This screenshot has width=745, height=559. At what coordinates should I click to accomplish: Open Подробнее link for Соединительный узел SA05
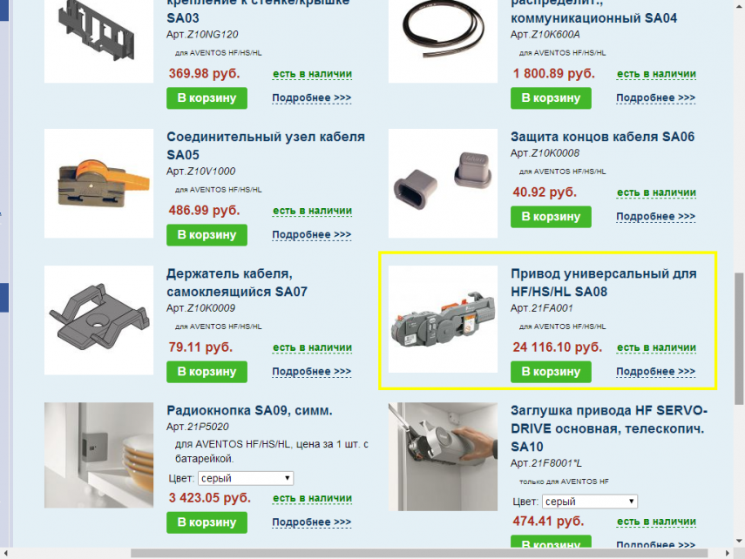pyautogui.click(x=312, y=234)
